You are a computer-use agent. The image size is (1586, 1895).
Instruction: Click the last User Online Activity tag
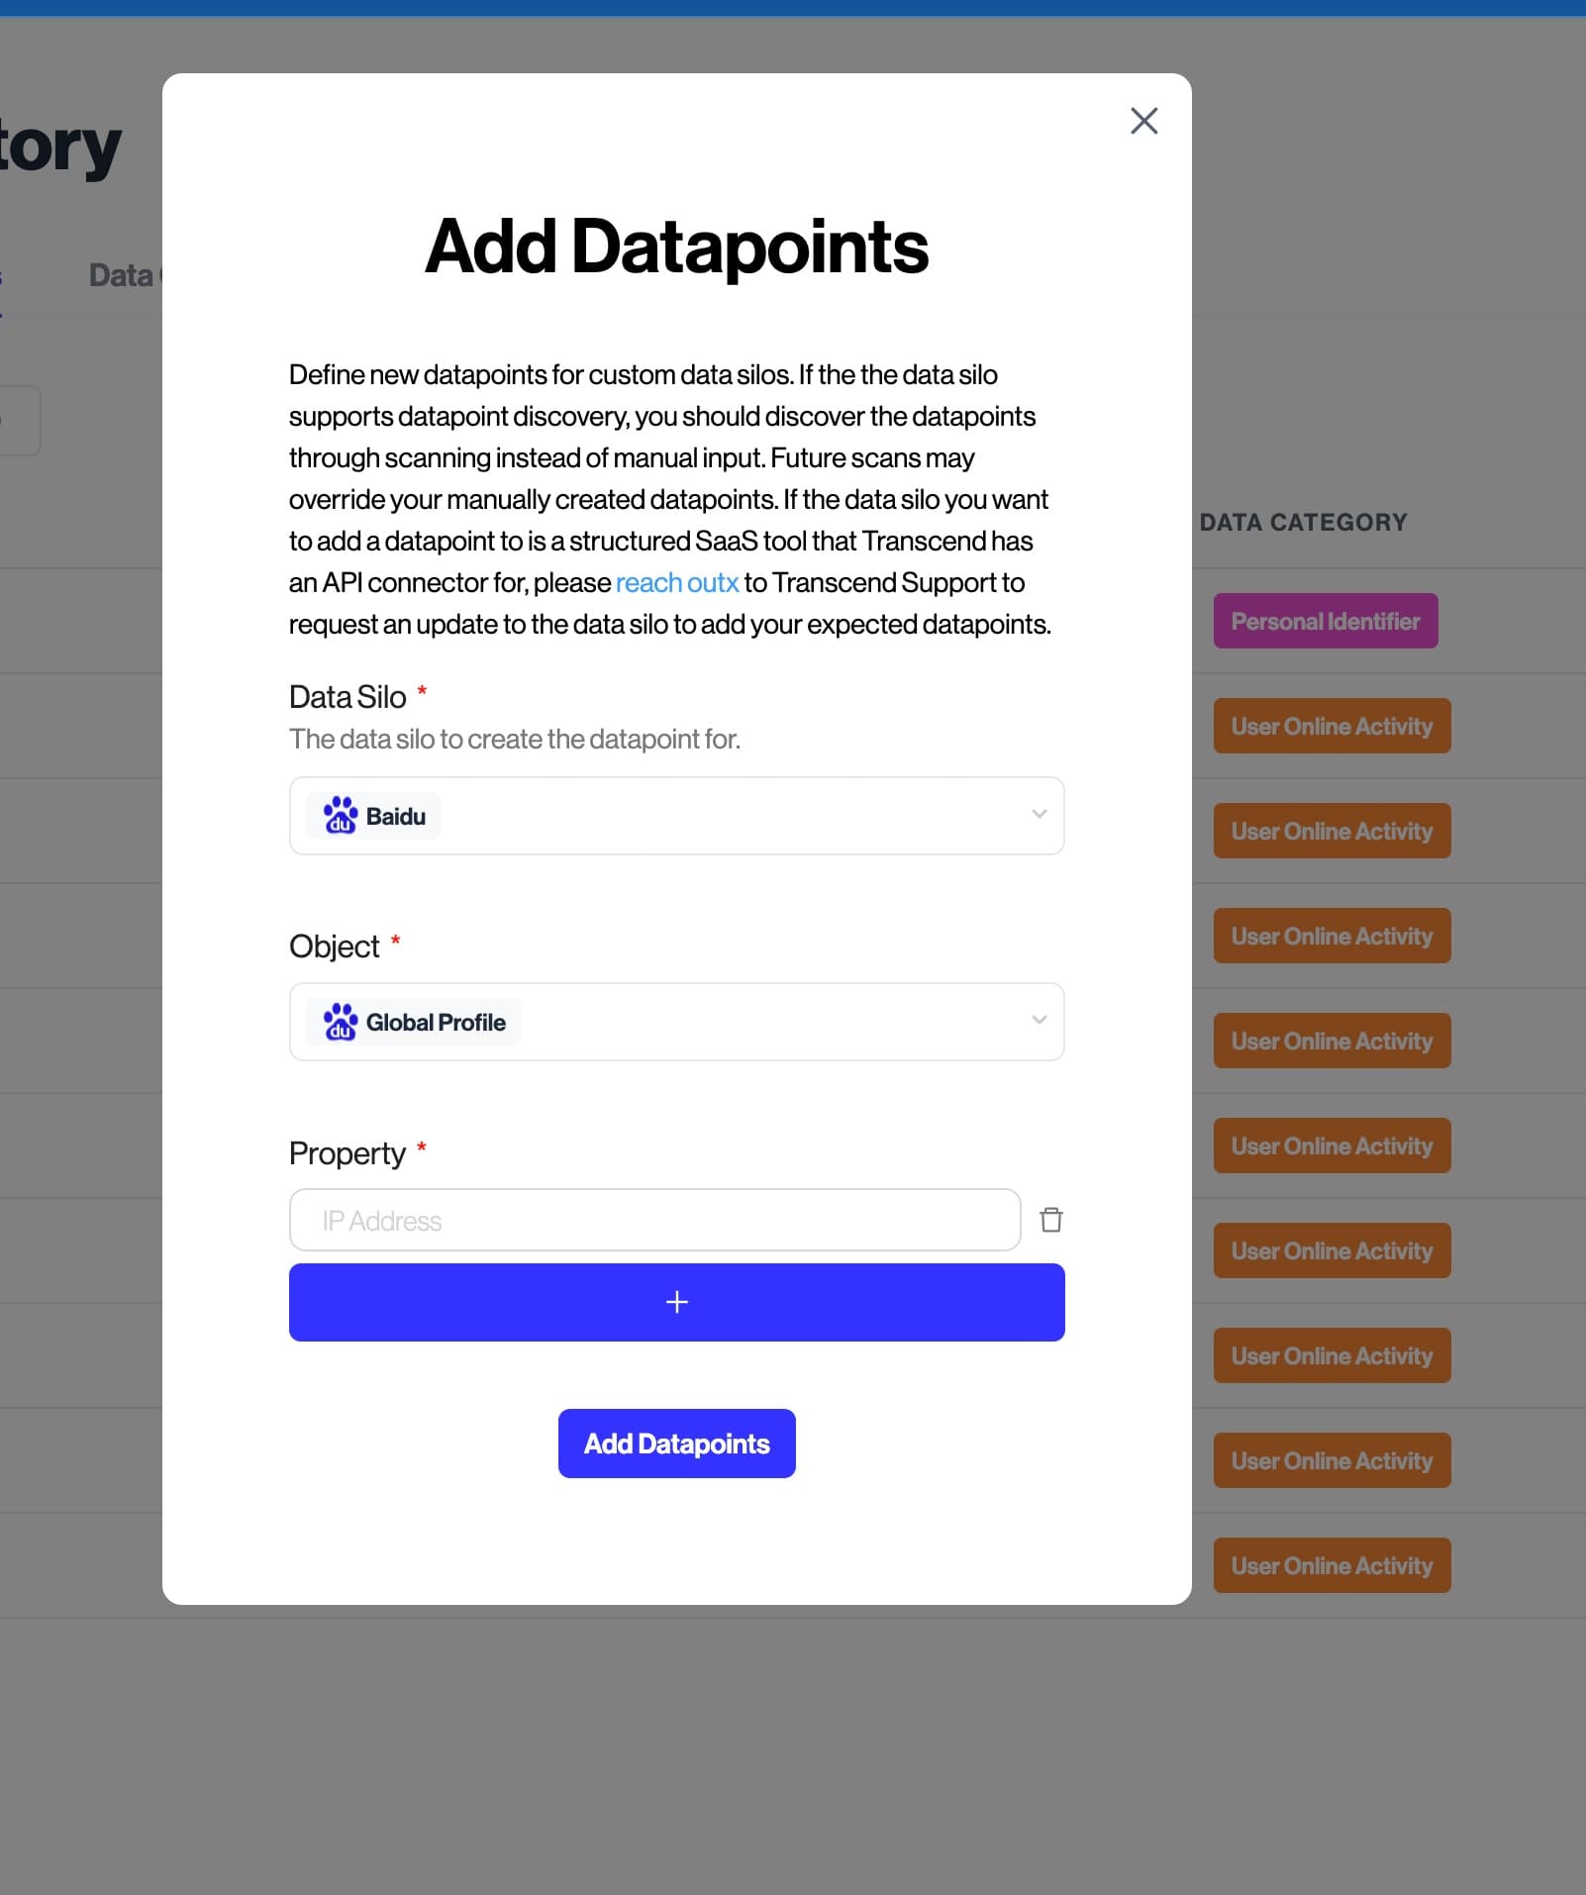[1332, 1565]
